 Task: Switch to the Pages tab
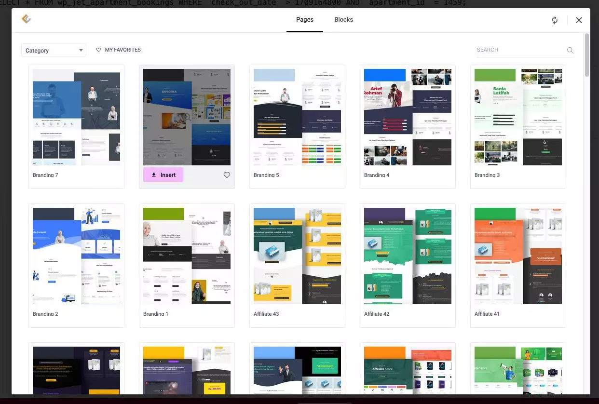(305, 20)
